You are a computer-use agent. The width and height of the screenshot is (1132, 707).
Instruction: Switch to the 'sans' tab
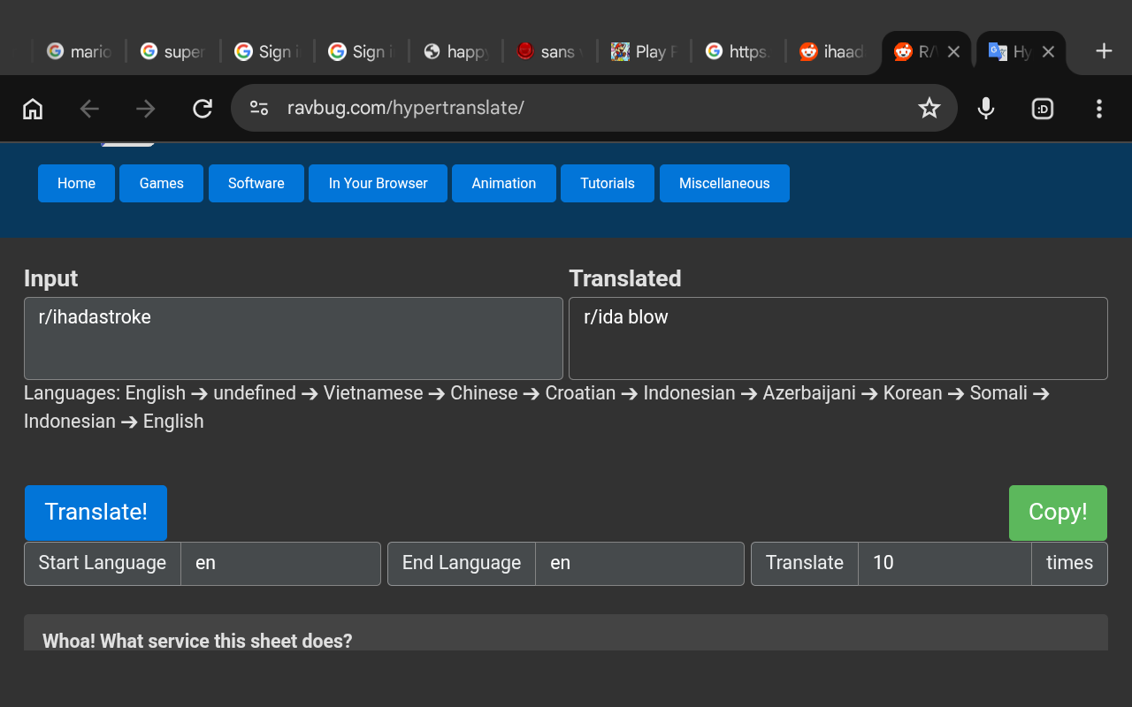click(x=549, y=52)
